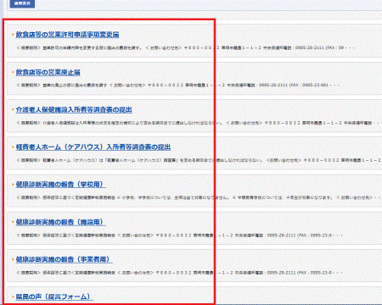
Task: Select the description under 健康診断実施の報告(事業者用)
Action: click(x=180, y=273)
